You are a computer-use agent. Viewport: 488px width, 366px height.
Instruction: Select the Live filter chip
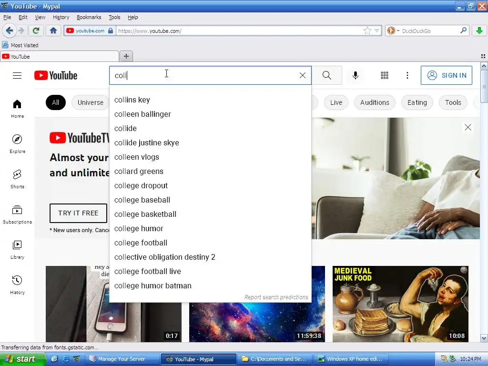pos(336,102)
